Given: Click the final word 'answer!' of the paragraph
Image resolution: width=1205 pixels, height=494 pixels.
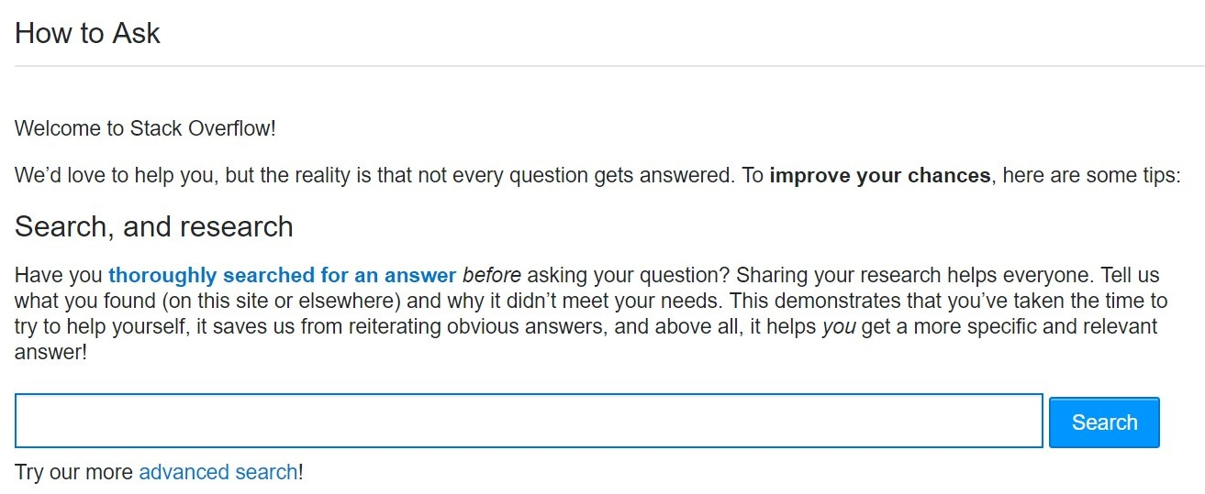Looking at the screenshot, I should (x=50, y=352).
